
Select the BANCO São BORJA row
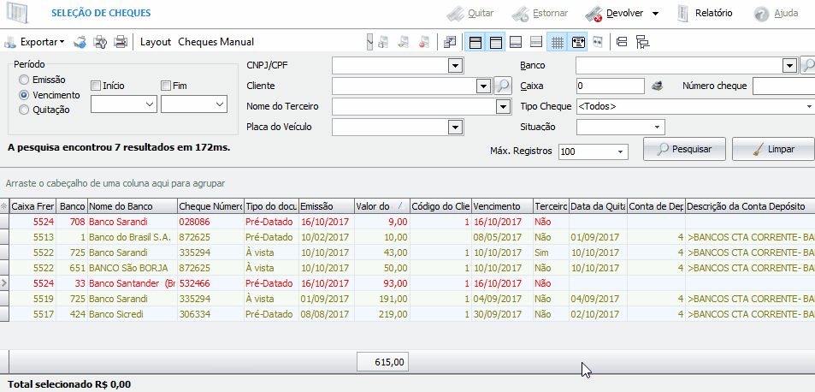point(407,268)
